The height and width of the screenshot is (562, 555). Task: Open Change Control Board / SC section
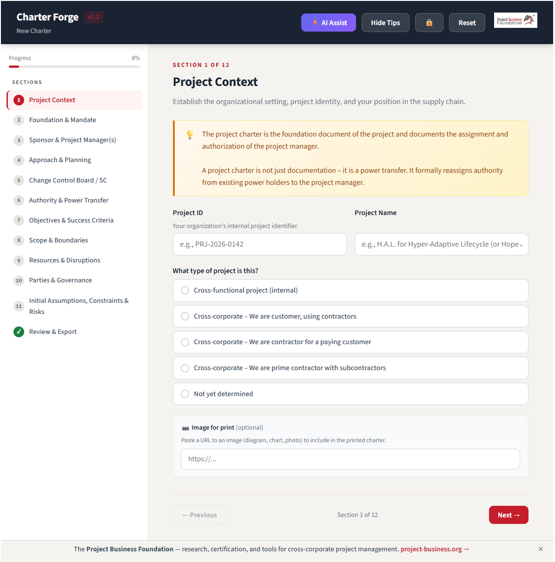pyautogui.click(x=68, y=180)
